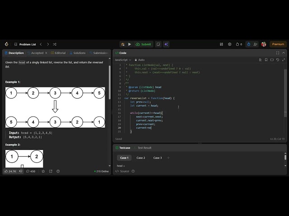Viewport: 289px width, 216px height.
Task: Click the debugger icon beside Run
Action: click(123, 44)
